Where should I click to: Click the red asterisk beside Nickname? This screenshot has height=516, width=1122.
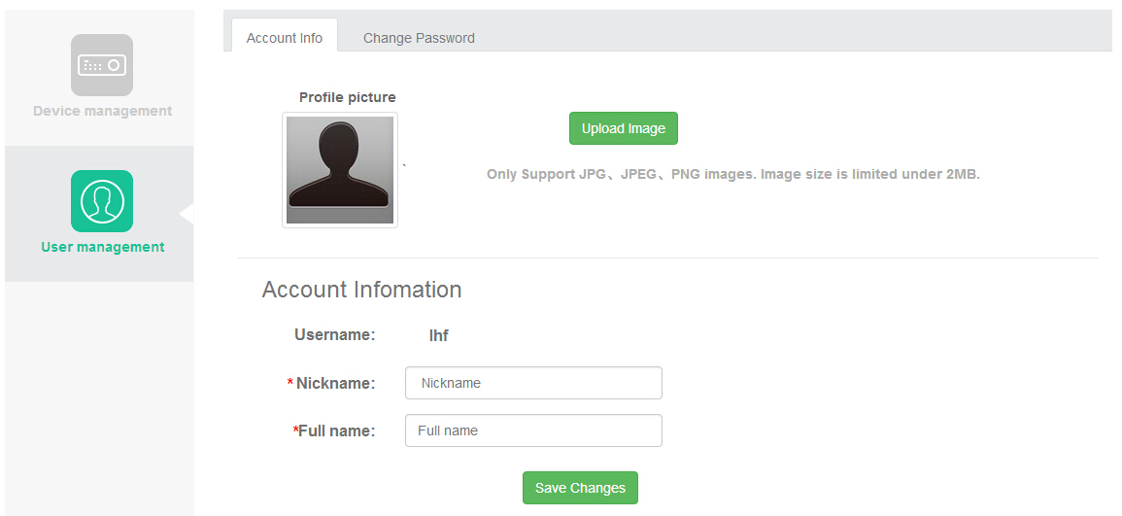point(289,384)
